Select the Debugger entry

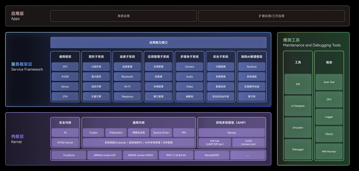pos(298,149)
